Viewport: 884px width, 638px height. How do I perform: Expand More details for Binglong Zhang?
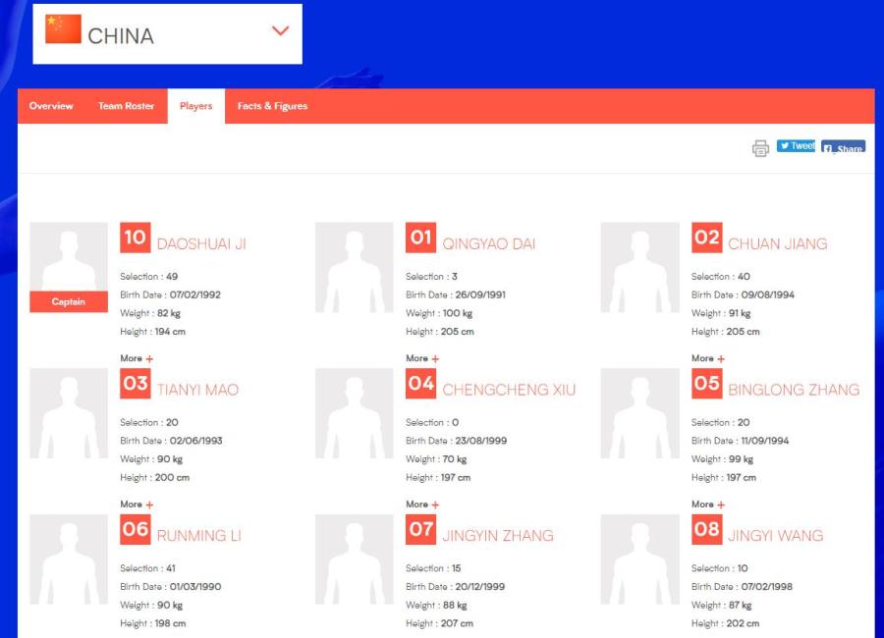(x=708, y=505)
